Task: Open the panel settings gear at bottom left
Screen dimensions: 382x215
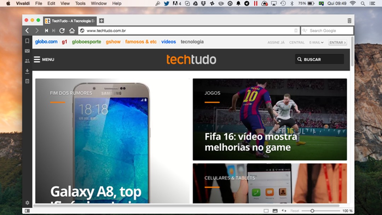Action: click(x=27, y=203)
